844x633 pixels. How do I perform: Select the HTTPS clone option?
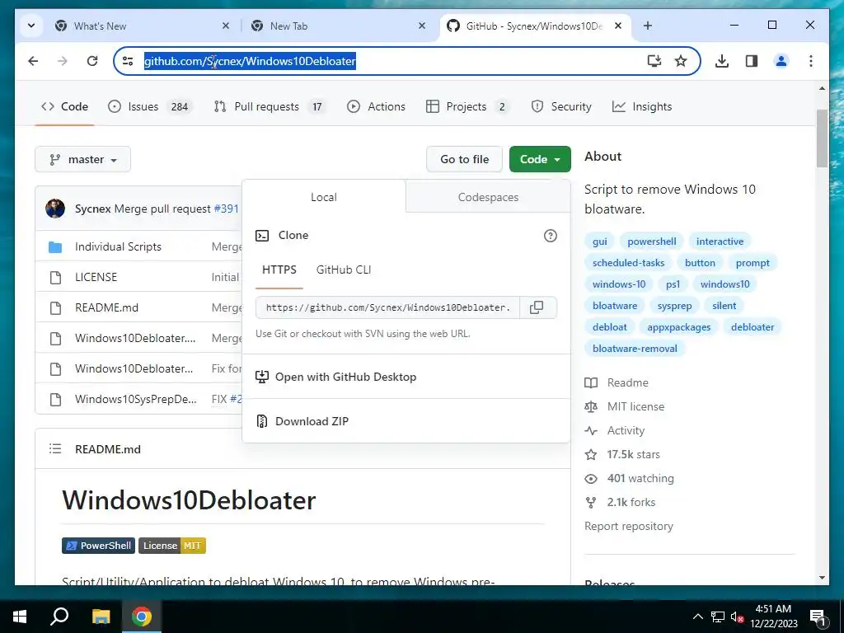[279, 270]
